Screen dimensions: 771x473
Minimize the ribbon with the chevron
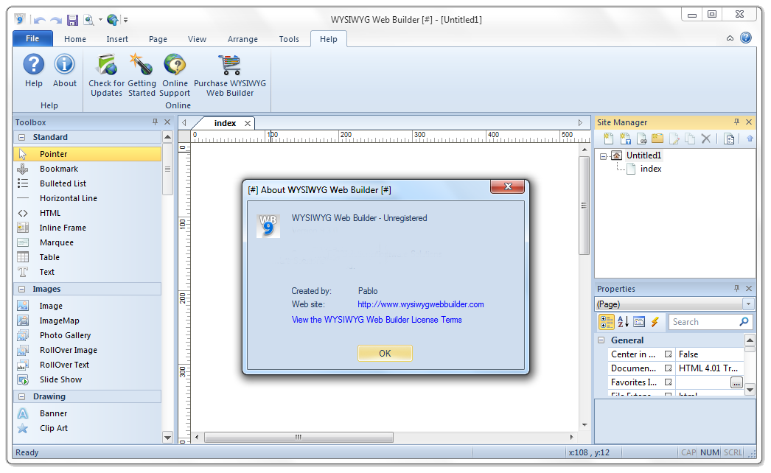click(x=730, y=38)
